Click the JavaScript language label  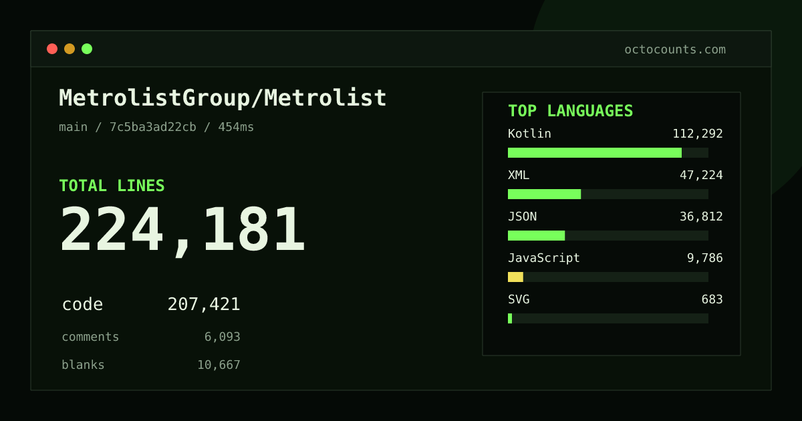coord(544,258)
